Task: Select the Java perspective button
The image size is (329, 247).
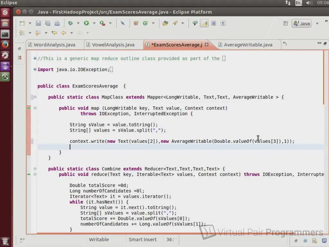Action: point(301,23)
